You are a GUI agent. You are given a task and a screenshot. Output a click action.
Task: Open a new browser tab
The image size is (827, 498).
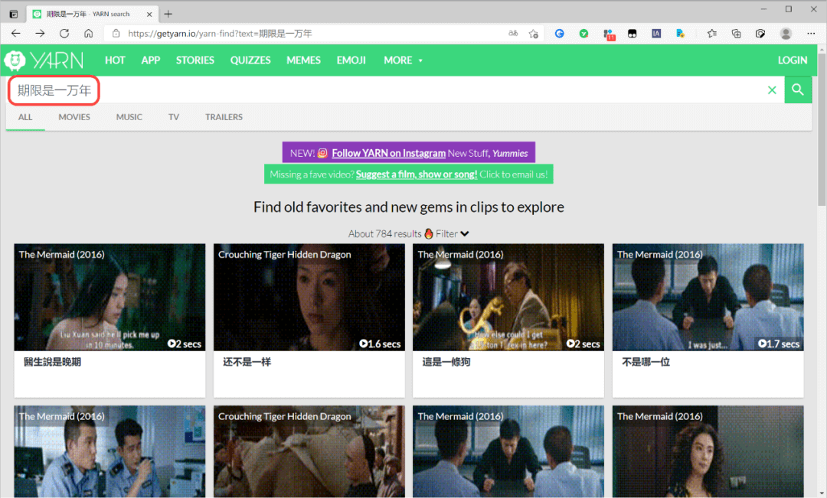168,15
